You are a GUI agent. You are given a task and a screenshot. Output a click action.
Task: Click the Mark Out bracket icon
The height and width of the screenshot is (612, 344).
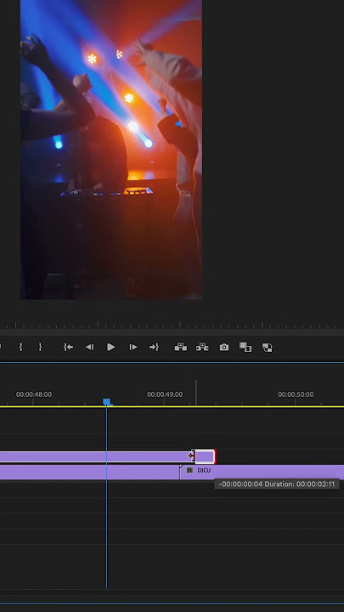(40, 347)
